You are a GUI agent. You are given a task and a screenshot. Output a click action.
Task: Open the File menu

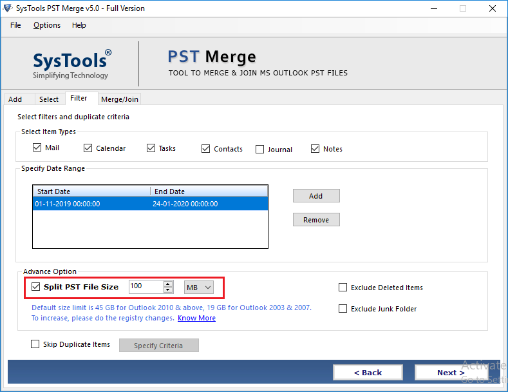(15, 25)
